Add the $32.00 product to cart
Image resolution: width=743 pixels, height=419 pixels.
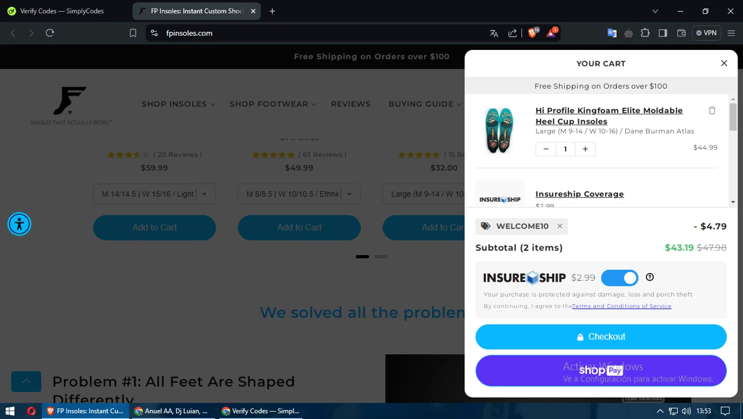tap(424, 228)
